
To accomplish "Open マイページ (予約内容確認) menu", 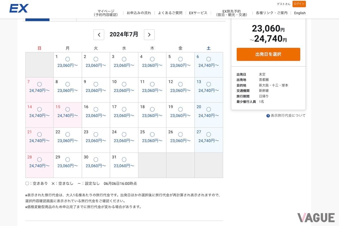I will click(106, 13).
